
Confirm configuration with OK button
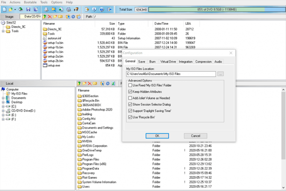pyautogui.click(x=157, y=136)
